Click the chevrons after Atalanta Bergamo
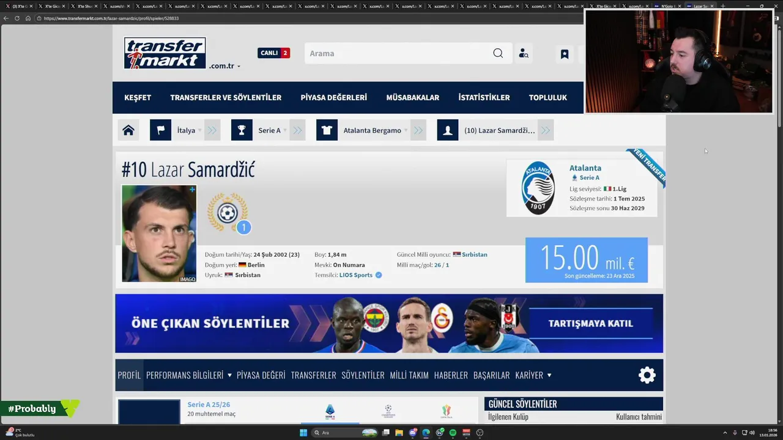The width and height of the screenshot is (783, 440). click(x=418, y=130)
